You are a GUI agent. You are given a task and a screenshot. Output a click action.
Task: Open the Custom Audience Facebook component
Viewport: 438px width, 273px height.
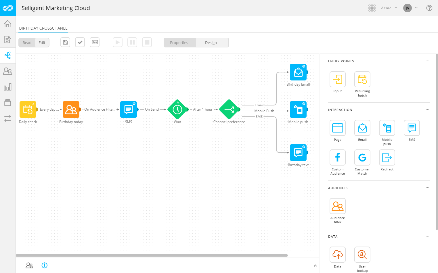[337, 157]
